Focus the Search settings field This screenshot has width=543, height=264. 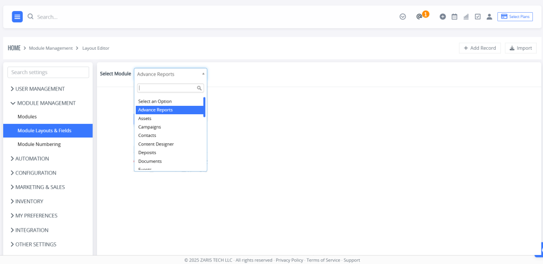click(48, 72)
